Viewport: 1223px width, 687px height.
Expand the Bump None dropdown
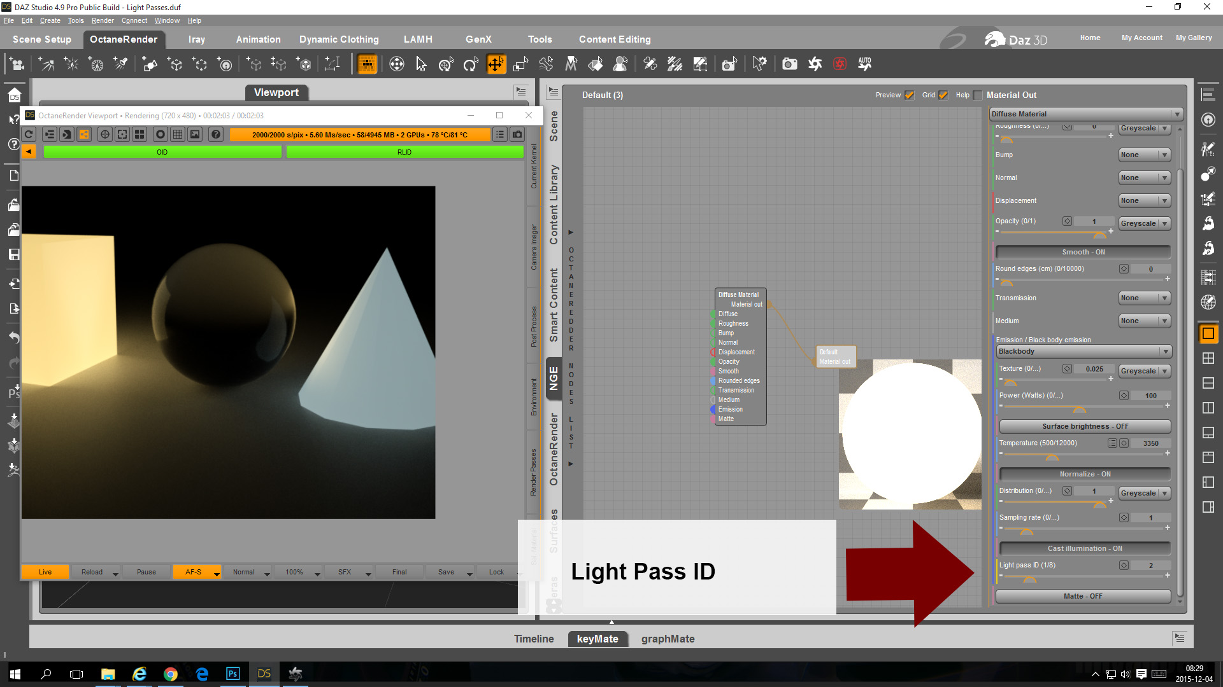point(1145,155)
